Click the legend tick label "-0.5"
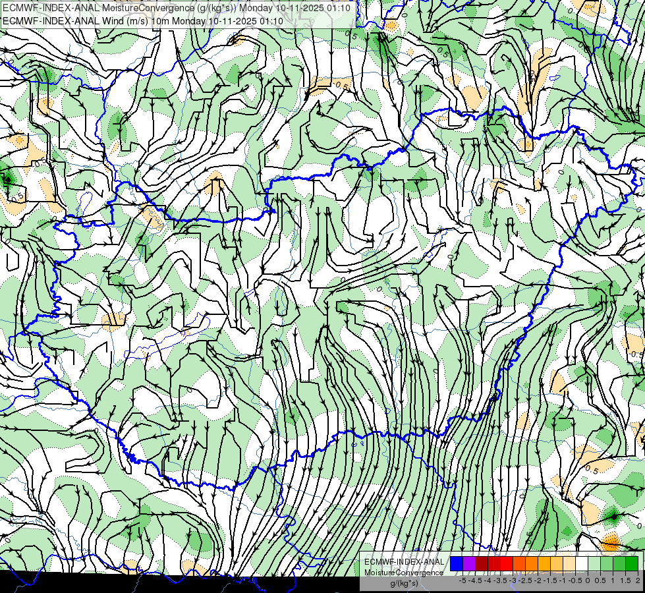Image resolution: width=645 pixels, height=593 pixels. 575,580
